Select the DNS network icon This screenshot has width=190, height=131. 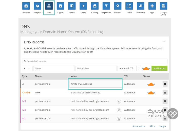pyautogui.click(x=49, y=6)
